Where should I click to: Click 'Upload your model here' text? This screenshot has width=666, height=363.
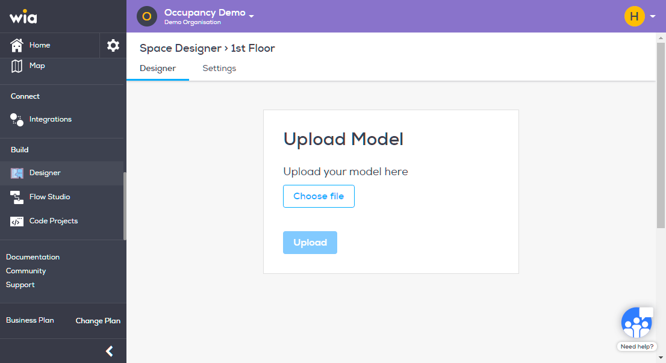coord(345,172)
